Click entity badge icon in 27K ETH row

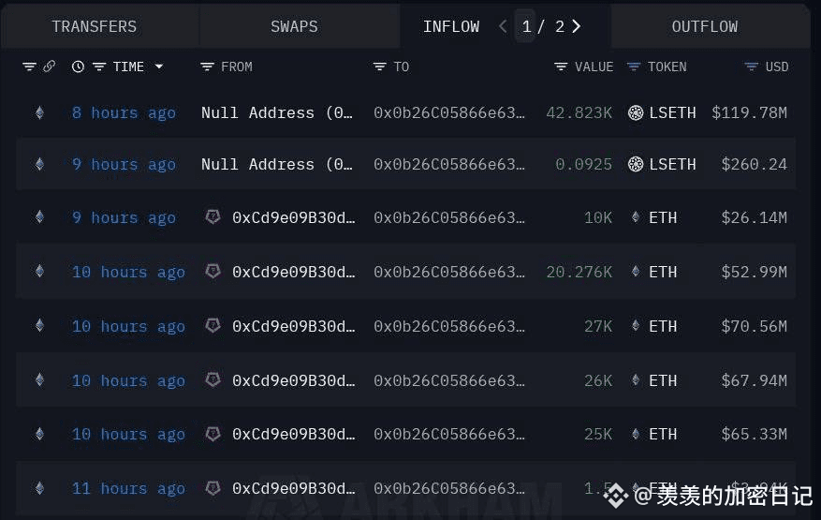tap(213, 325)
